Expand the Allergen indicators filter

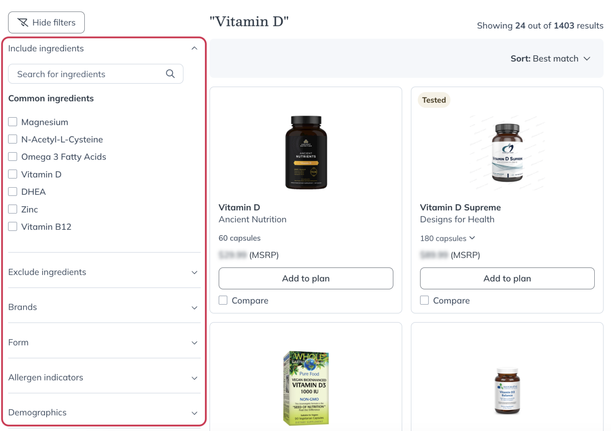194,378
